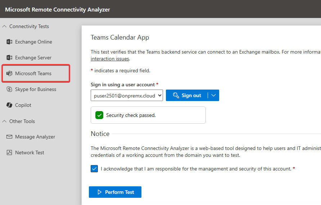Viewport: 321px width, 205px height.
Task: Click the Other Tools section label
Action: pyautogui.click(x=22, y=121)
